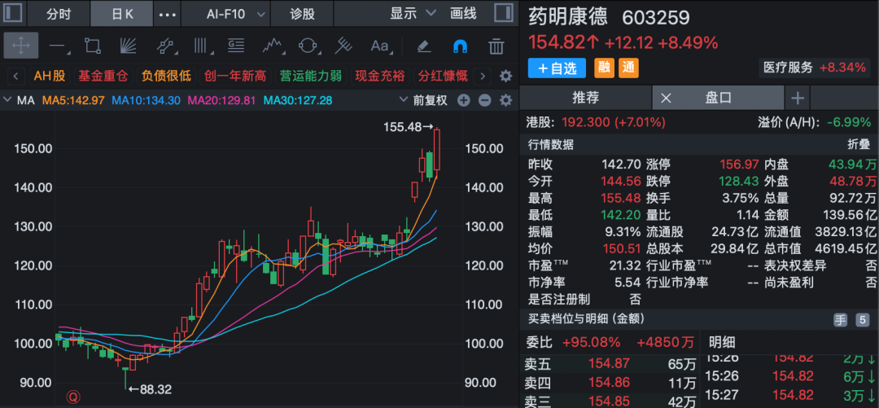Select the regression channel tool

click(x=165, y=46)
